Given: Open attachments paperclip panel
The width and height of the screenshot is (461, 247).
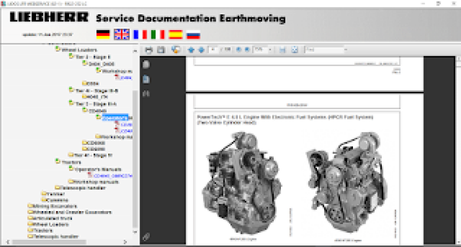Looking at the screenshot, I should click(146, 236).
